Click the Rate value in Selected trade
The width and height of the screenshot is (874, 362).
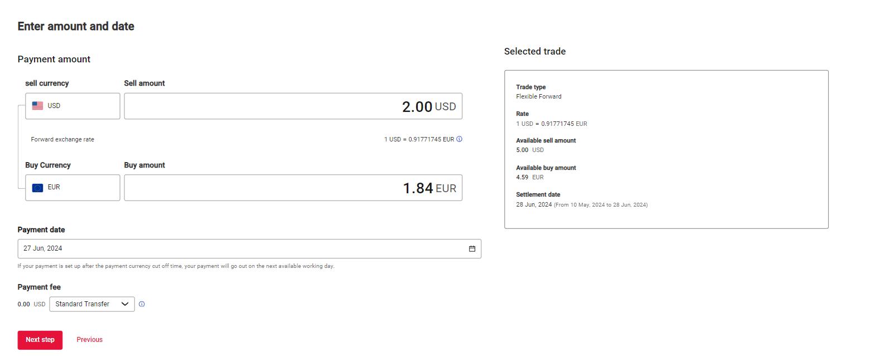pyautogui.click(x=551, y=124)
